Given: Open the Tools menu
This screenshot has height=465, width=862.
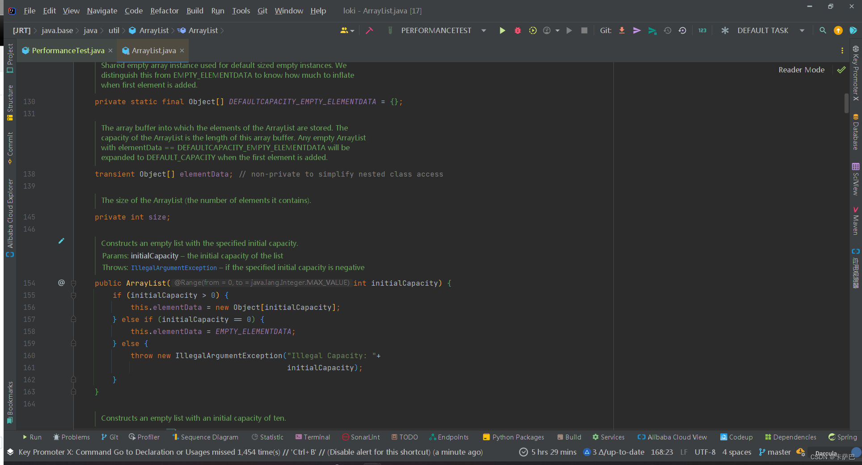Looking at the screenshot, I should point(241,11).
